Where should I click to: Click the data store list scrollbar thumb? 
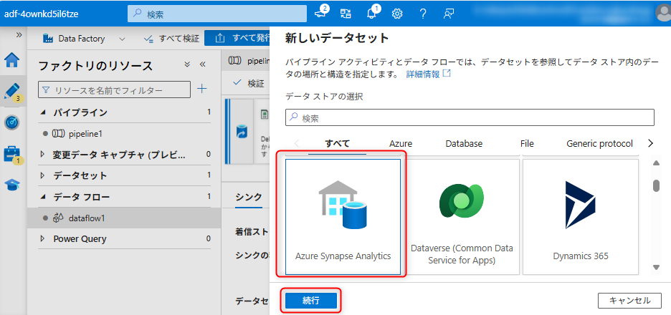(656, 185)
